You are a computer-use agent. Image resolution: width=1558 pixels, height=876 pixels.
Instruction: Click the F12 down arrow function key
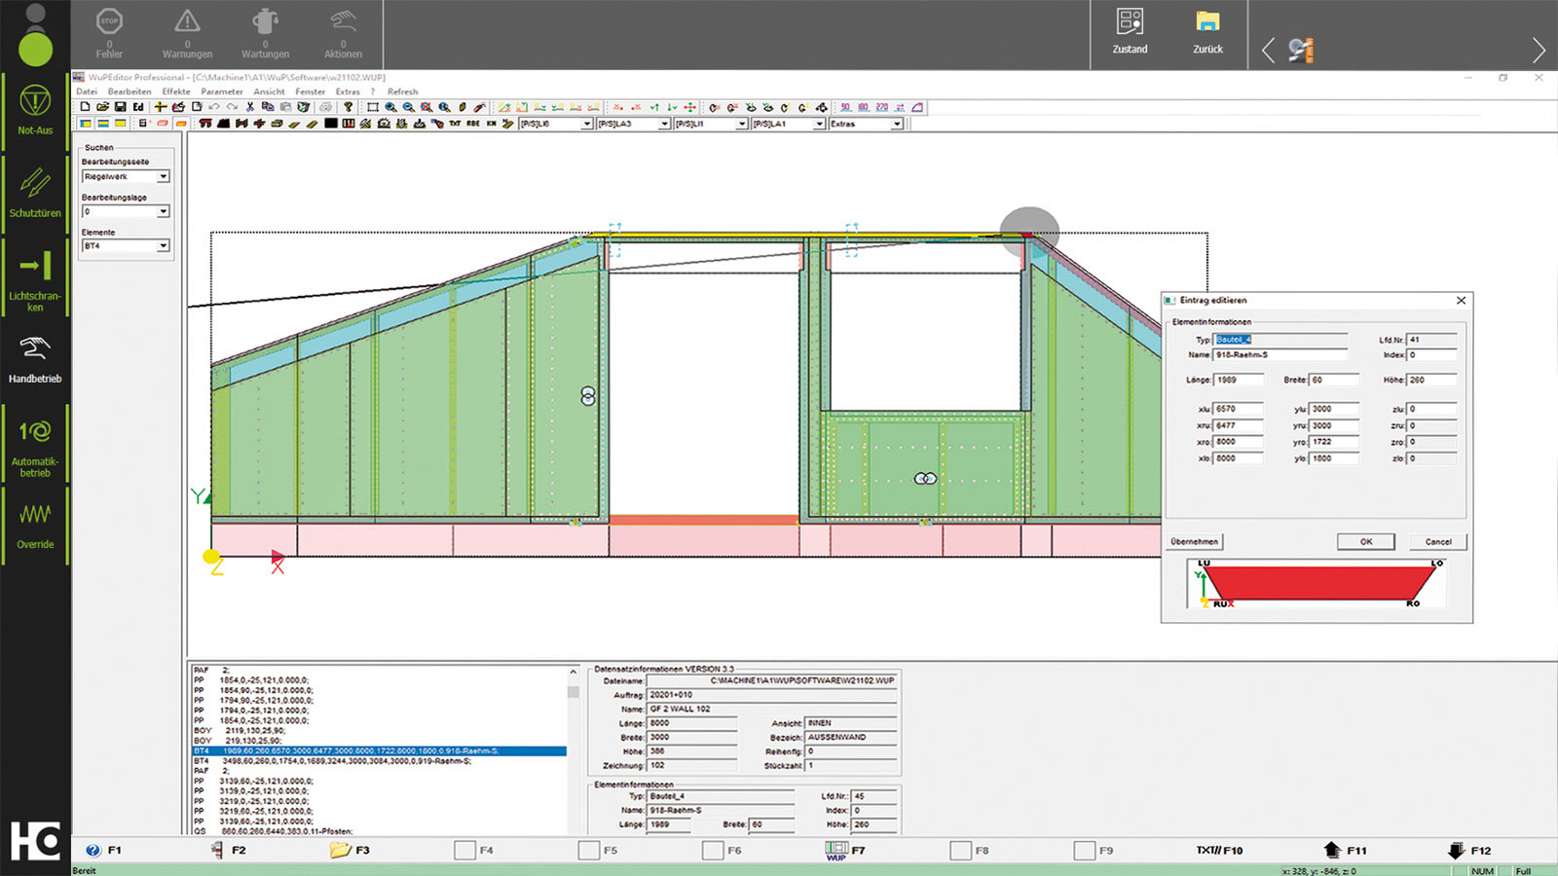[x=1468, y=850]
